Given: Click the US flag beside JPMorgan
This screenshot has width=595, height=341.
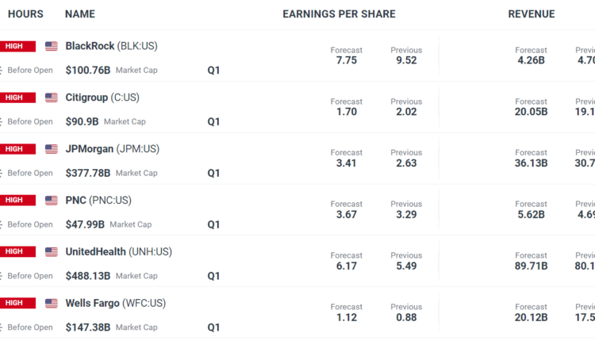Looking at the screenshot, I should point(52,149).
